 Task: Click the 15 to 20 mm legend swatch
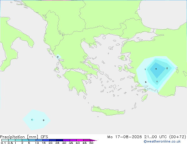tap(46, 140)
